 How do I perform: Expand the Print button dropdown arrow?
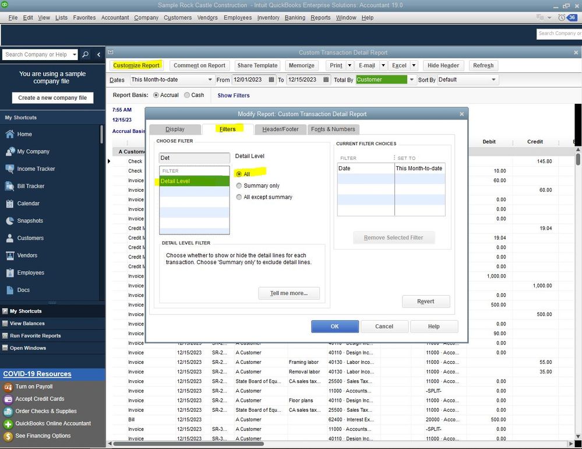click(350, 65)
